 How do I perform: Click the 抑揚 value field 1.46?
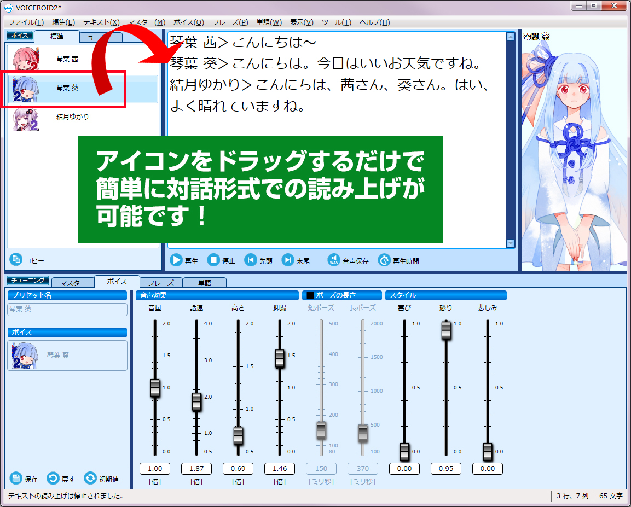(x=280, y=468)
